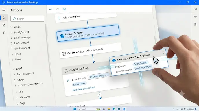Click the Actions panel heading
This screenshot has width=199, height=111.
[x=16, y=10]
